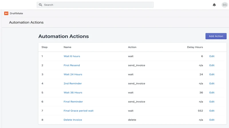
Task: Select the 552 delay hours value
Action: [200, 111]
